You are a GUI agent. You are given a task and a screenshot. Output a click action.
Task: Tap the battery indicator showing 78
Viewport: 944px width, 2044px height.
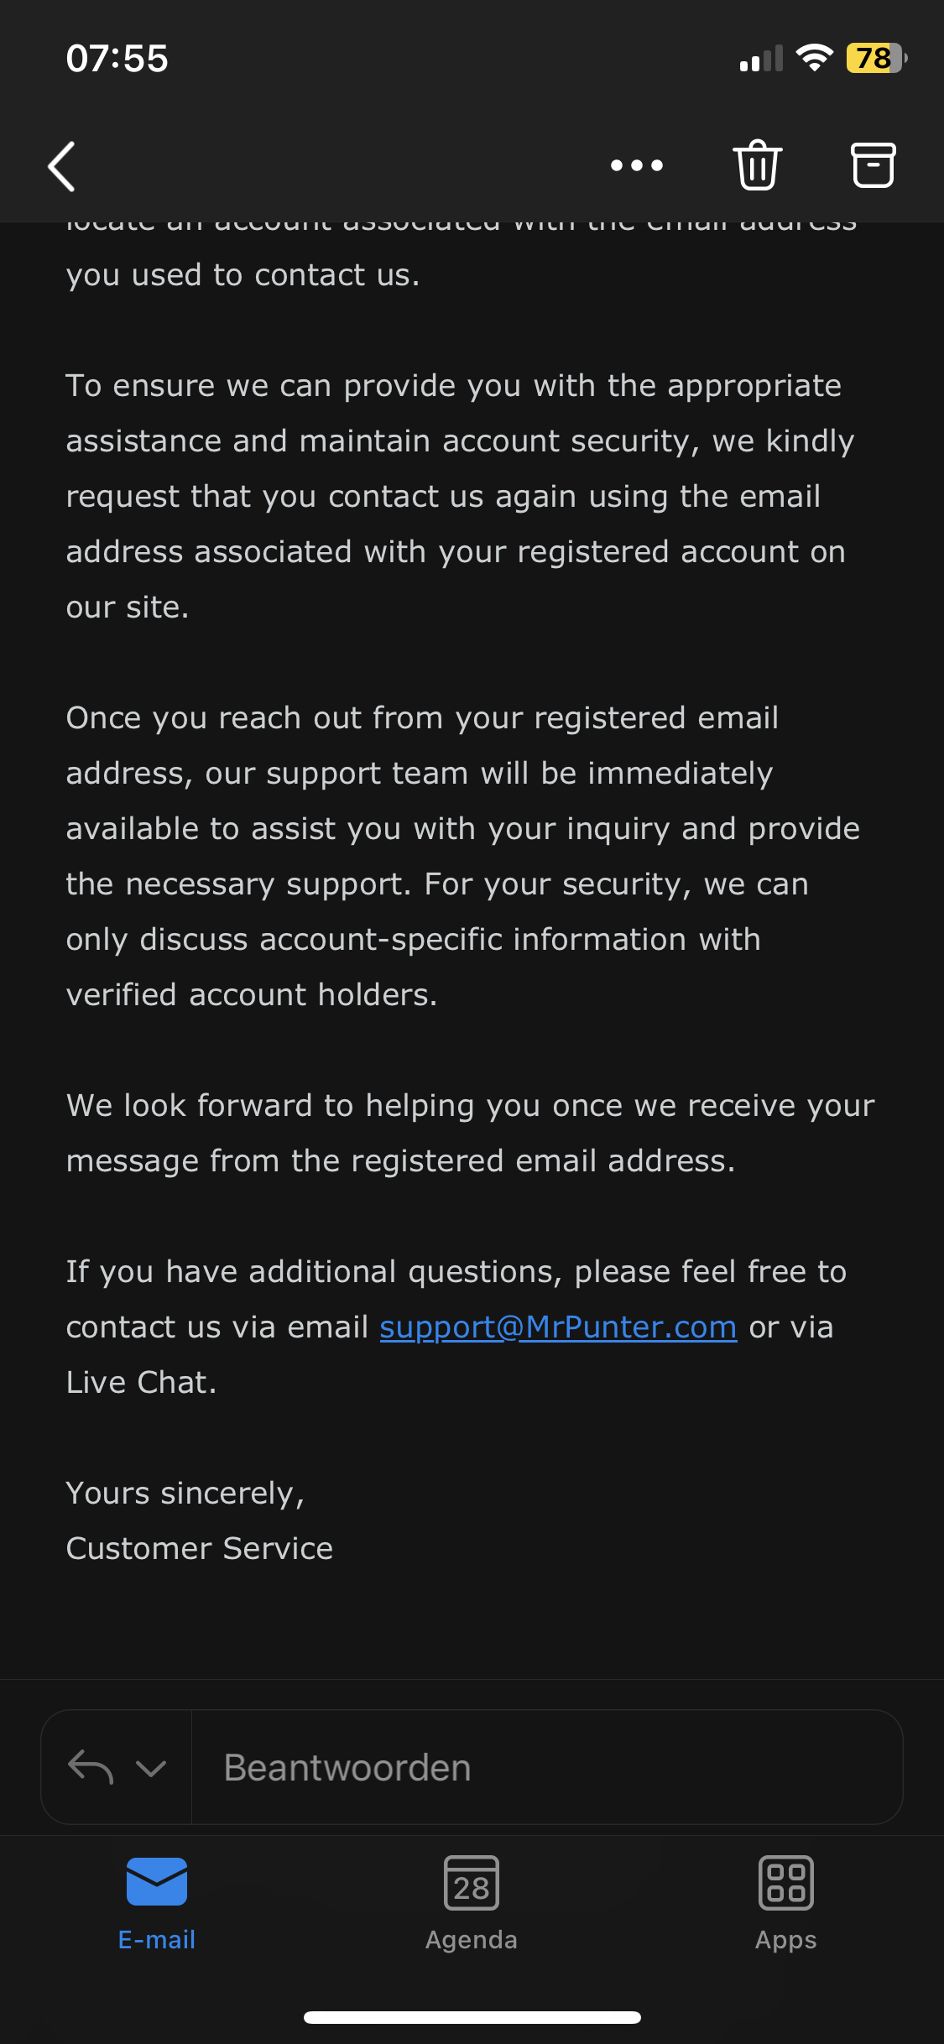pyautogui.click(x=875, y=58)
